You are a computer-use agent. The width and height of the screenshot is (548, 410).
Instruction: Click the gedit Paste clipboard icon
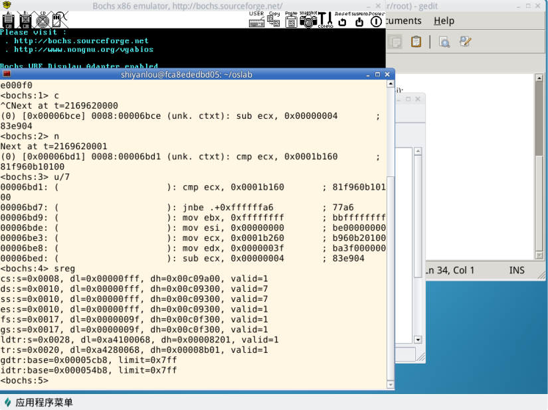click(x=416, y=42)
